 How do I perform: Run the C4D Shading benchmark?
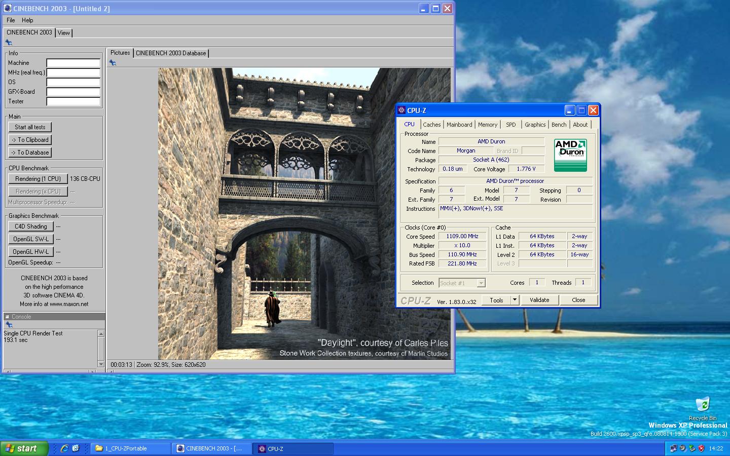coord(31,226)
